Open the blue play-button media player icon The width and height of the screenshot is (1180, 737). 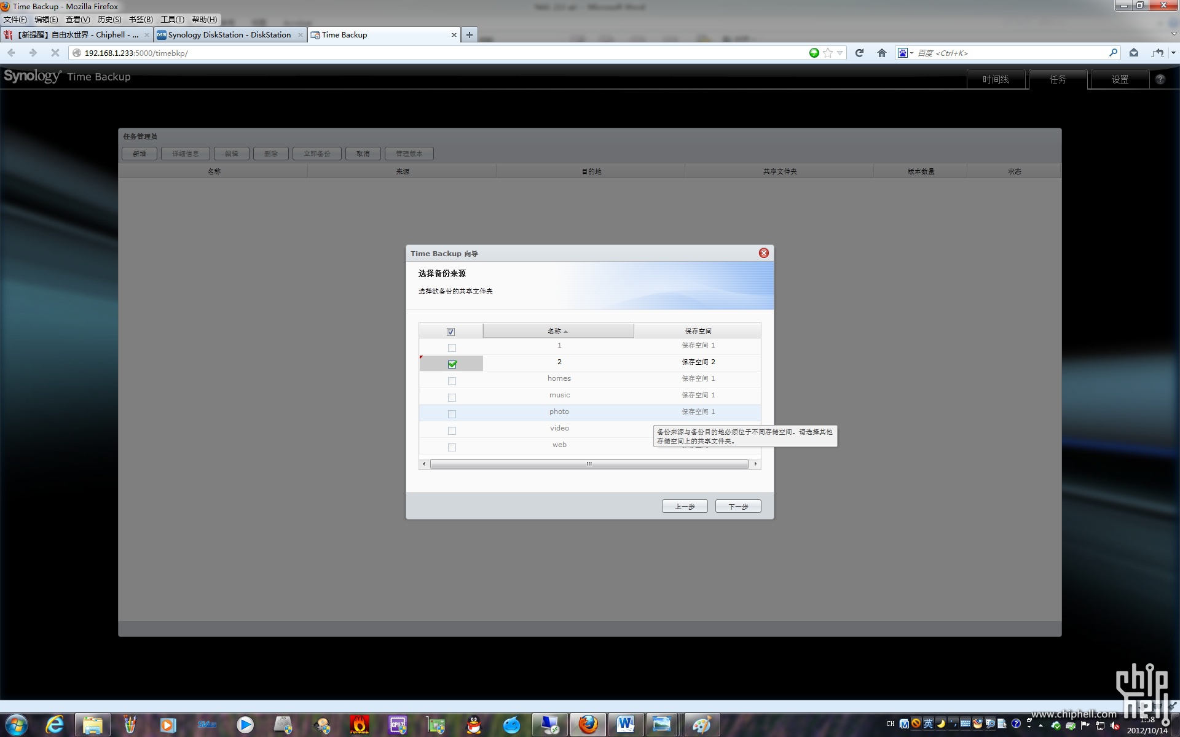coord(245,725)
